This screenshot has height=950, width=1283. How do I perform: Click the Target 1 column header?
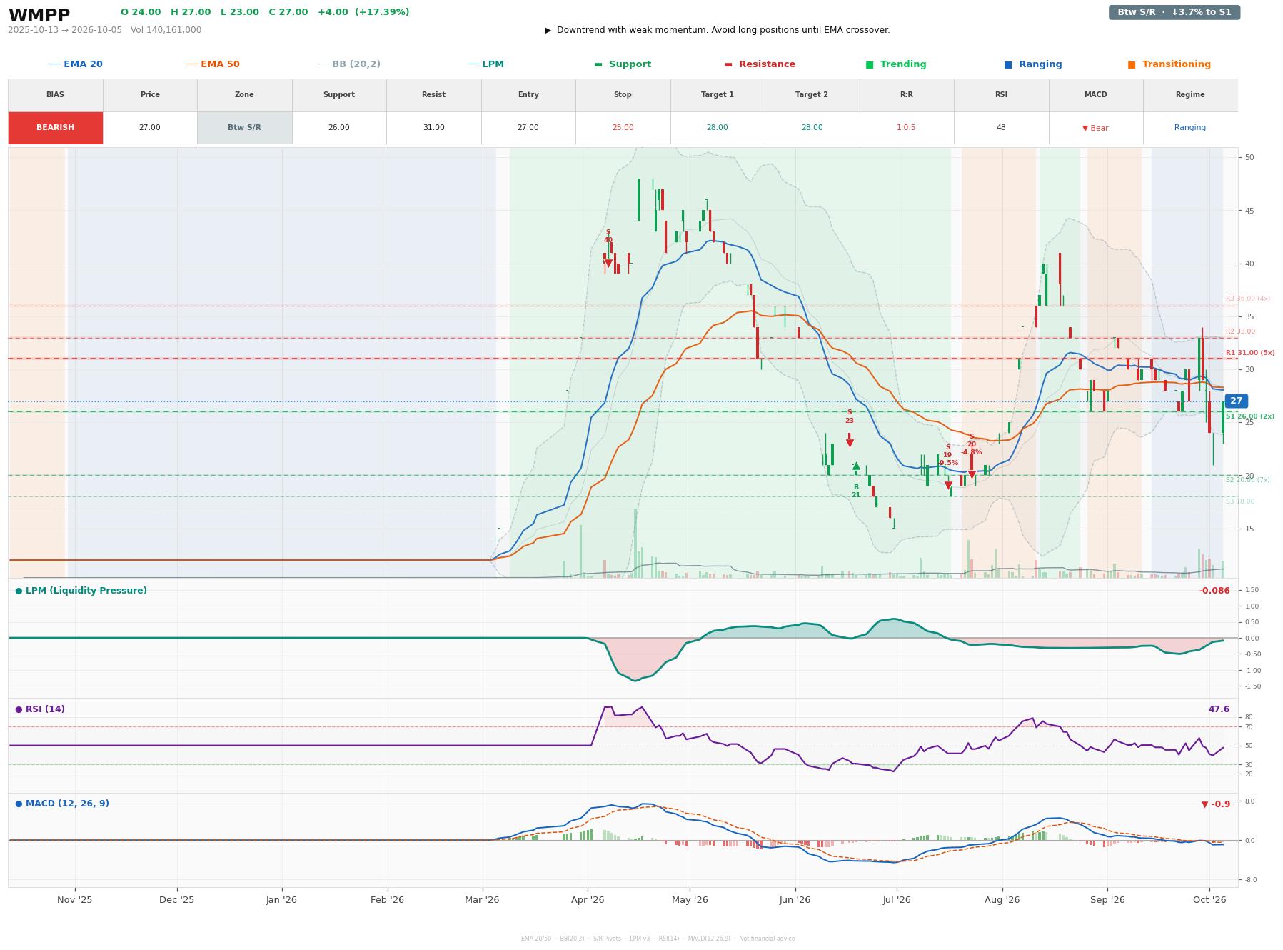tap(718, 95)
